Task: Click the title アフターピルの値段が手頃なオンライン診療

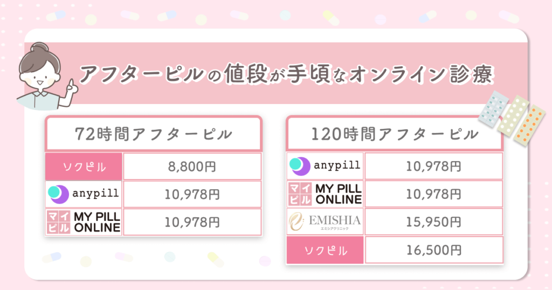Action: pos(286,74)
